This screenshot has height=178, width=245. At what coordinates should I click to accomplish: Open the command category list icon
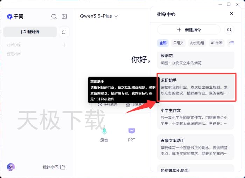pyautogui.click(x=231, y=43)
